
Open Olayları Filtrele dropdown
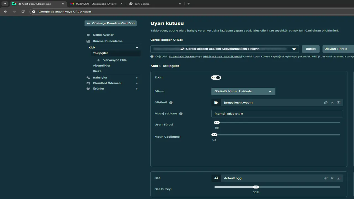(x=338, y=49)
